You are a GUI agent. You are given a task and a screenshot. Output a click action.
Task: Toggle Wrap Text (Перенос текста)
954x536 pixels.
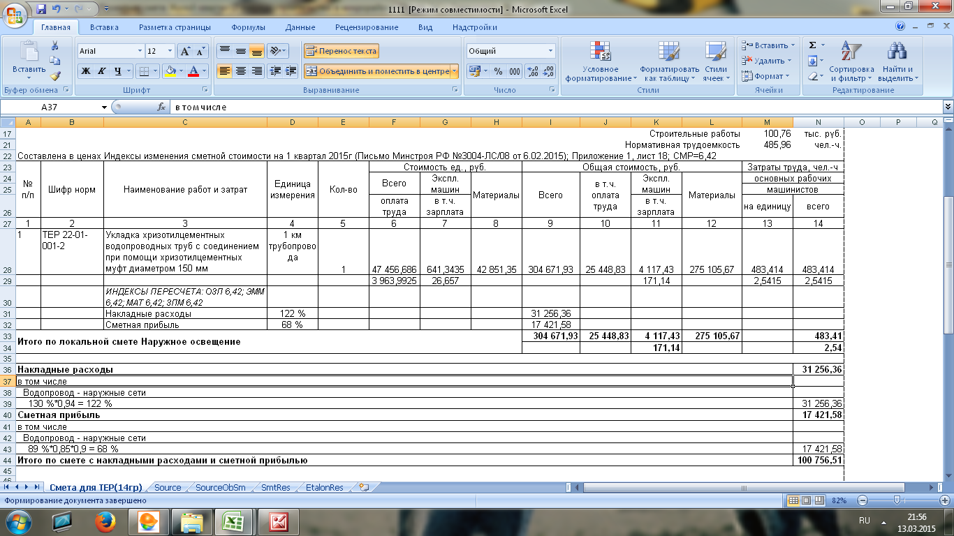(341, 51)
